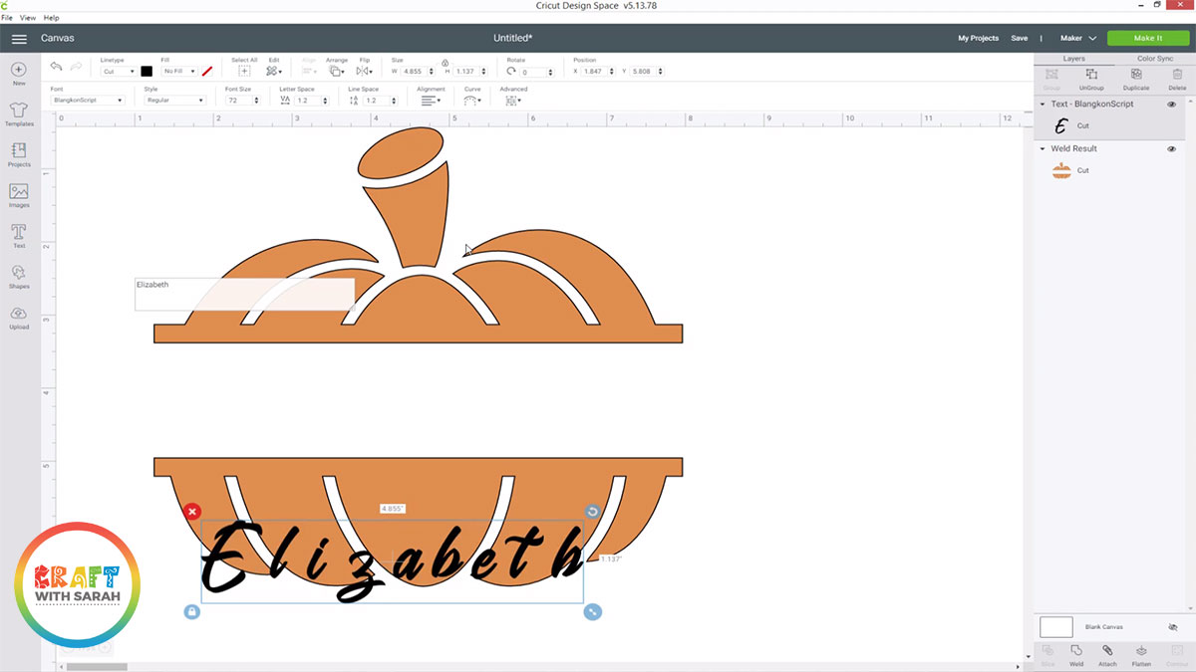Hide the Text - BlangkonScript layer
Image resolution: width=1196 pixels, height=672 pixels.
pyautogui.click(x=1171, y=105)
